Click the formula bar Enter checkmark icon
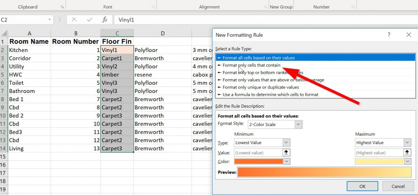418x195 pixels. click(x=89, y=20)
